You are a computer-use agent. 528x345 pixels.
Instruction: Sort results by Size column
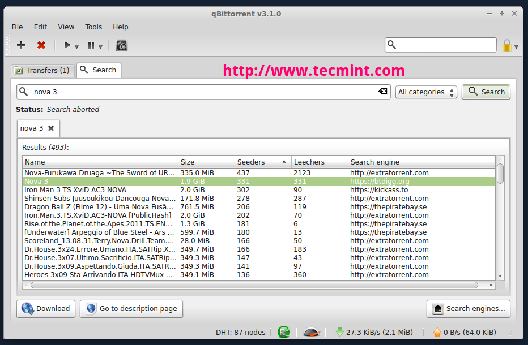coord(206,162)
